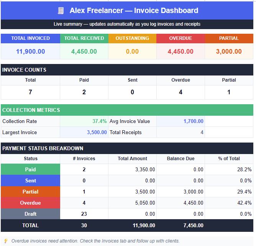This screenshot has width=256, height=246.
Task: Select the total invoice count 7
Action: (30, 92)
